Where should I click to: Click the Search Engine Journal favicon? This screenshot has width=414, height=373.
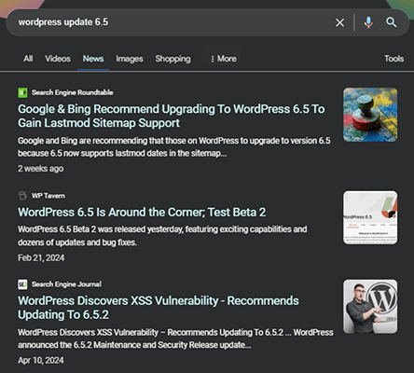tap(22, 284)
